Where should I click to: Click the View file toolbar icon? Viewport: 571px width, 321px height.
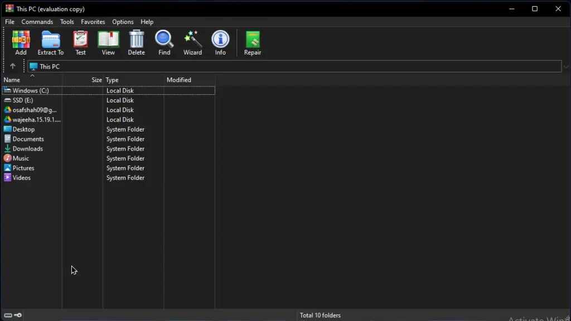click(108, 40)
